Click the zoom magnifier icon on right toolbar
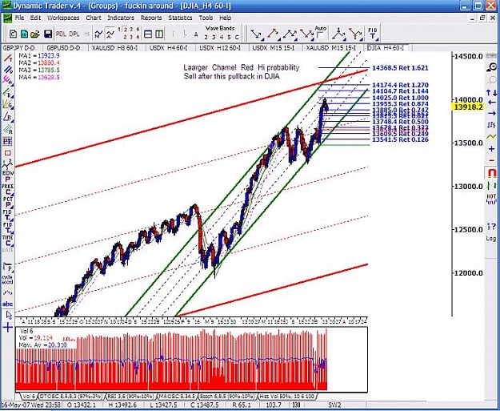Viewport: 500px width, 411px height. click(x=491, y=66)
